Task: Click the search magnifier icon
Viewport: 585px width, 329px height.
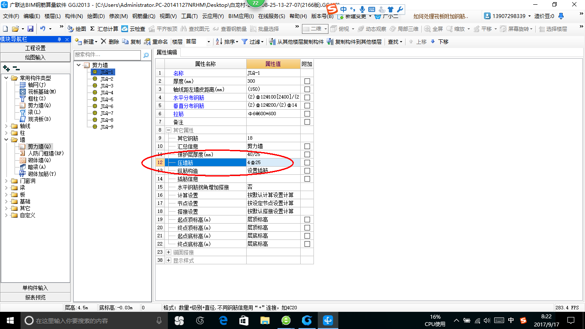Action: pyautogui.click(x=146, y=55)
